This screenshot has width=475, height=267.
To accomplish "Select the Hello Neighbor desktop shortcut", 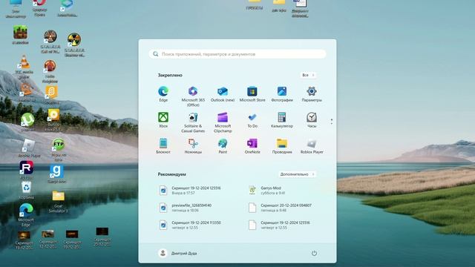I will tap(50, 71).
